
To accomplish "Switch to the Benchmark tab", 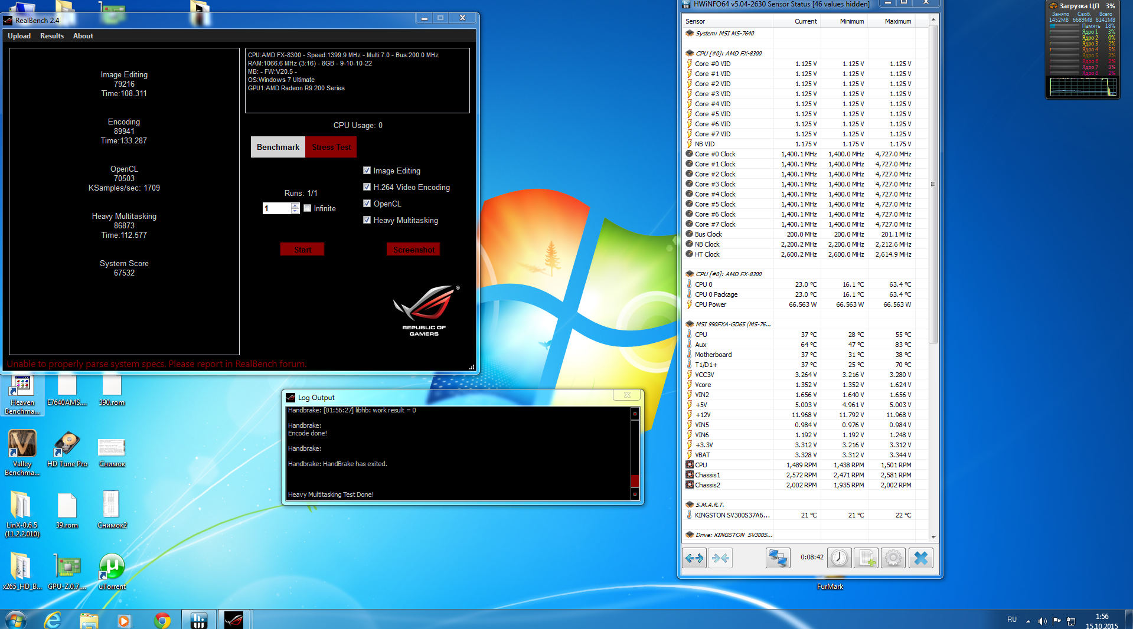I will [x=278, y=147].
